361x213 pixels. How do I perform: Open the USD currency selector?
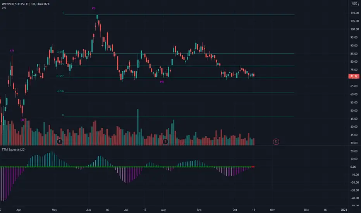coord(354,4)
